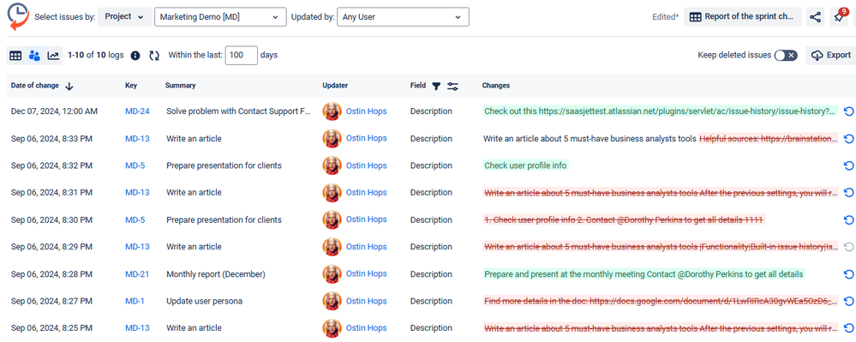Restore the 8:31 PM MD-13 change
The height and width of the screenshot is (342, 856).
pos(848,192)
